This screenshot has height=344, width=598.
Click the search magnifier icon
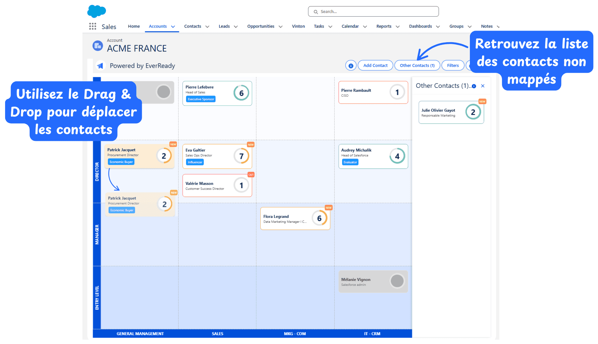[x=316, y=12]
